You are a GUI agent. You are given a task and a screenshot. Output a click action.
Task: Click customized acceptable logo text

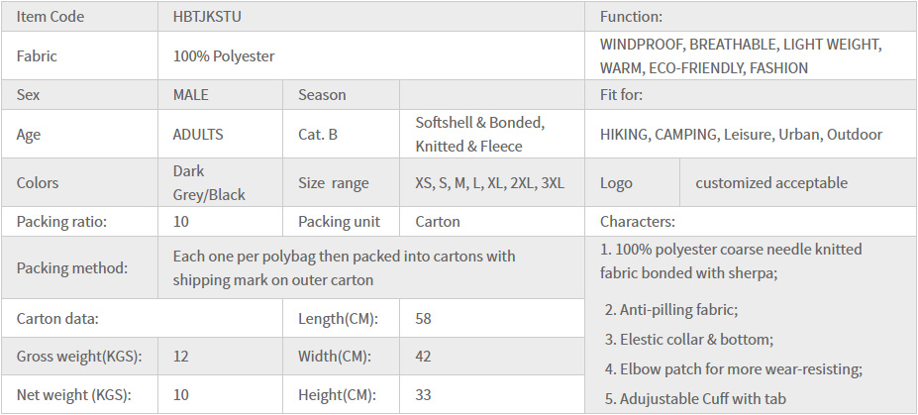coord(771,183)
